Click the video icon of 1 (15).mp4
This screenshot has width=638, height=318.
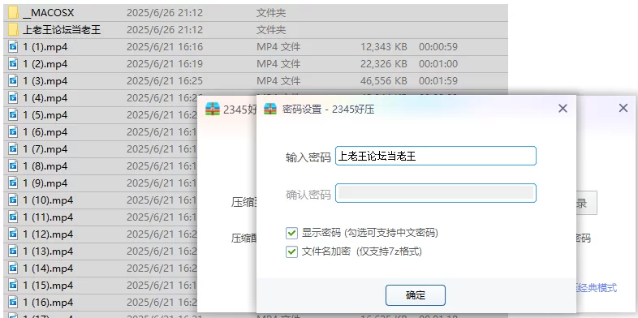click(x=14, y=286)
